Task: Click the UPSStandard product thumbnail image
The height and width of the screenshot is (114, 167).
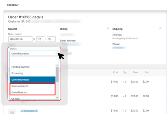Action: coord(12,111)
